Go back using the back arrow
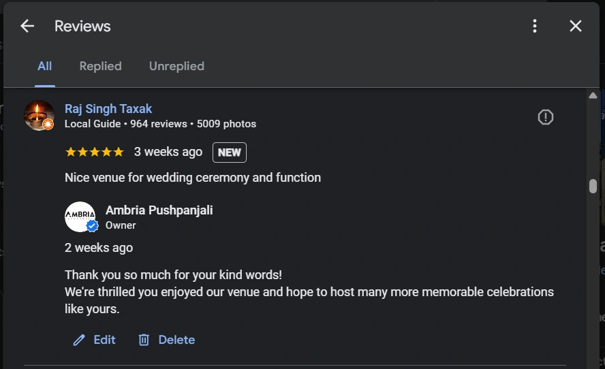The image size is (605, 369). [27, 26]
